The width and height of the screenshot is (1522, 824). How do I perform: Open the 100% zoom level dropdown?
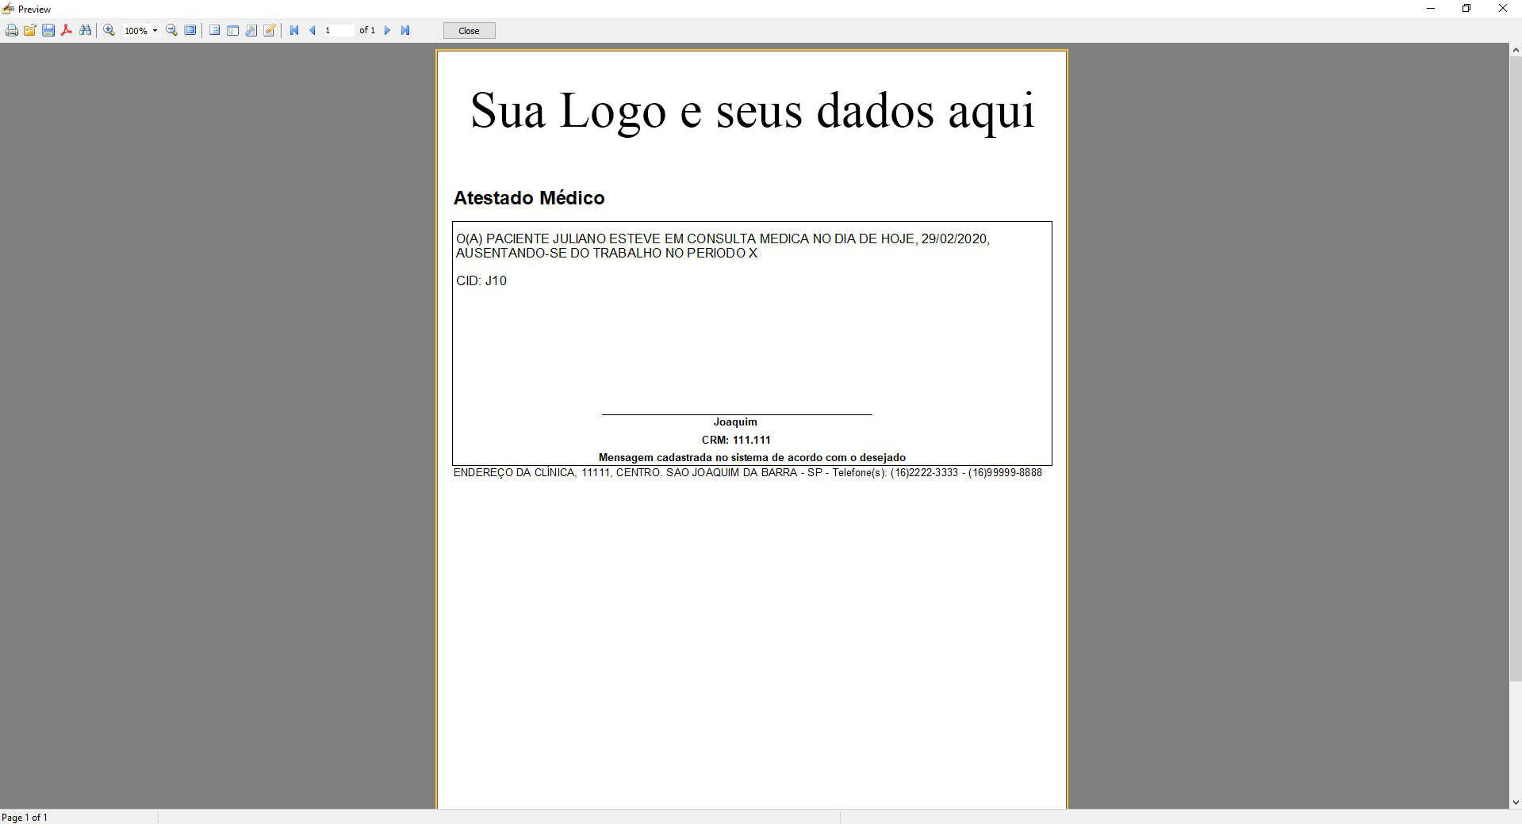click(155, 31)
